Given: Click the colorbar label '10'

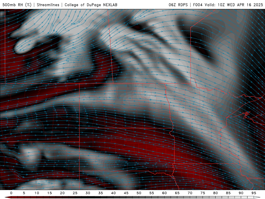Looking at the screenshot, I should pos(37,193).
